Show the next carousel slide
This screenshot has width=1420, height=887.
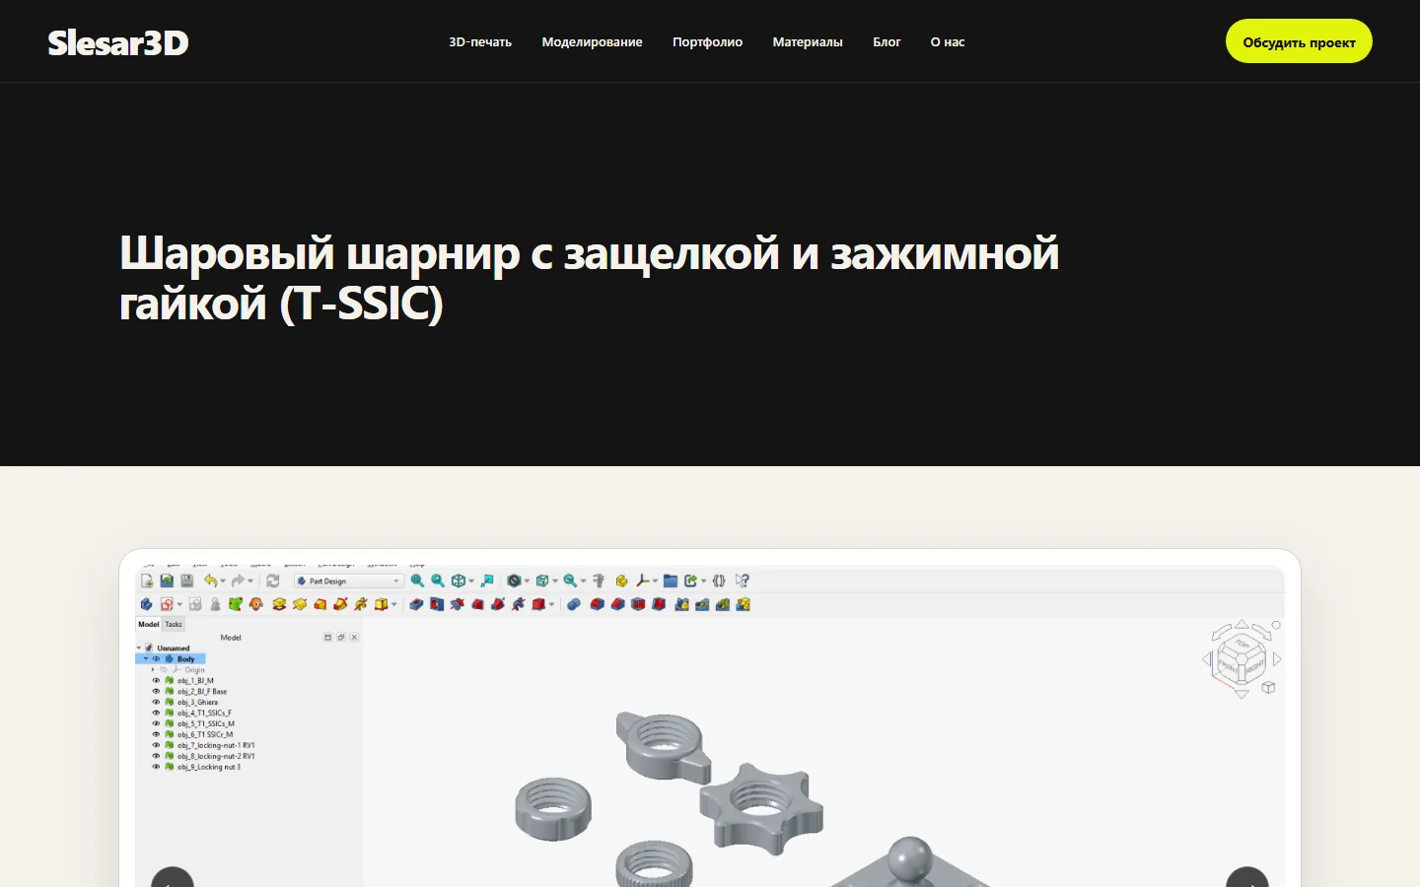[1247, 877]
